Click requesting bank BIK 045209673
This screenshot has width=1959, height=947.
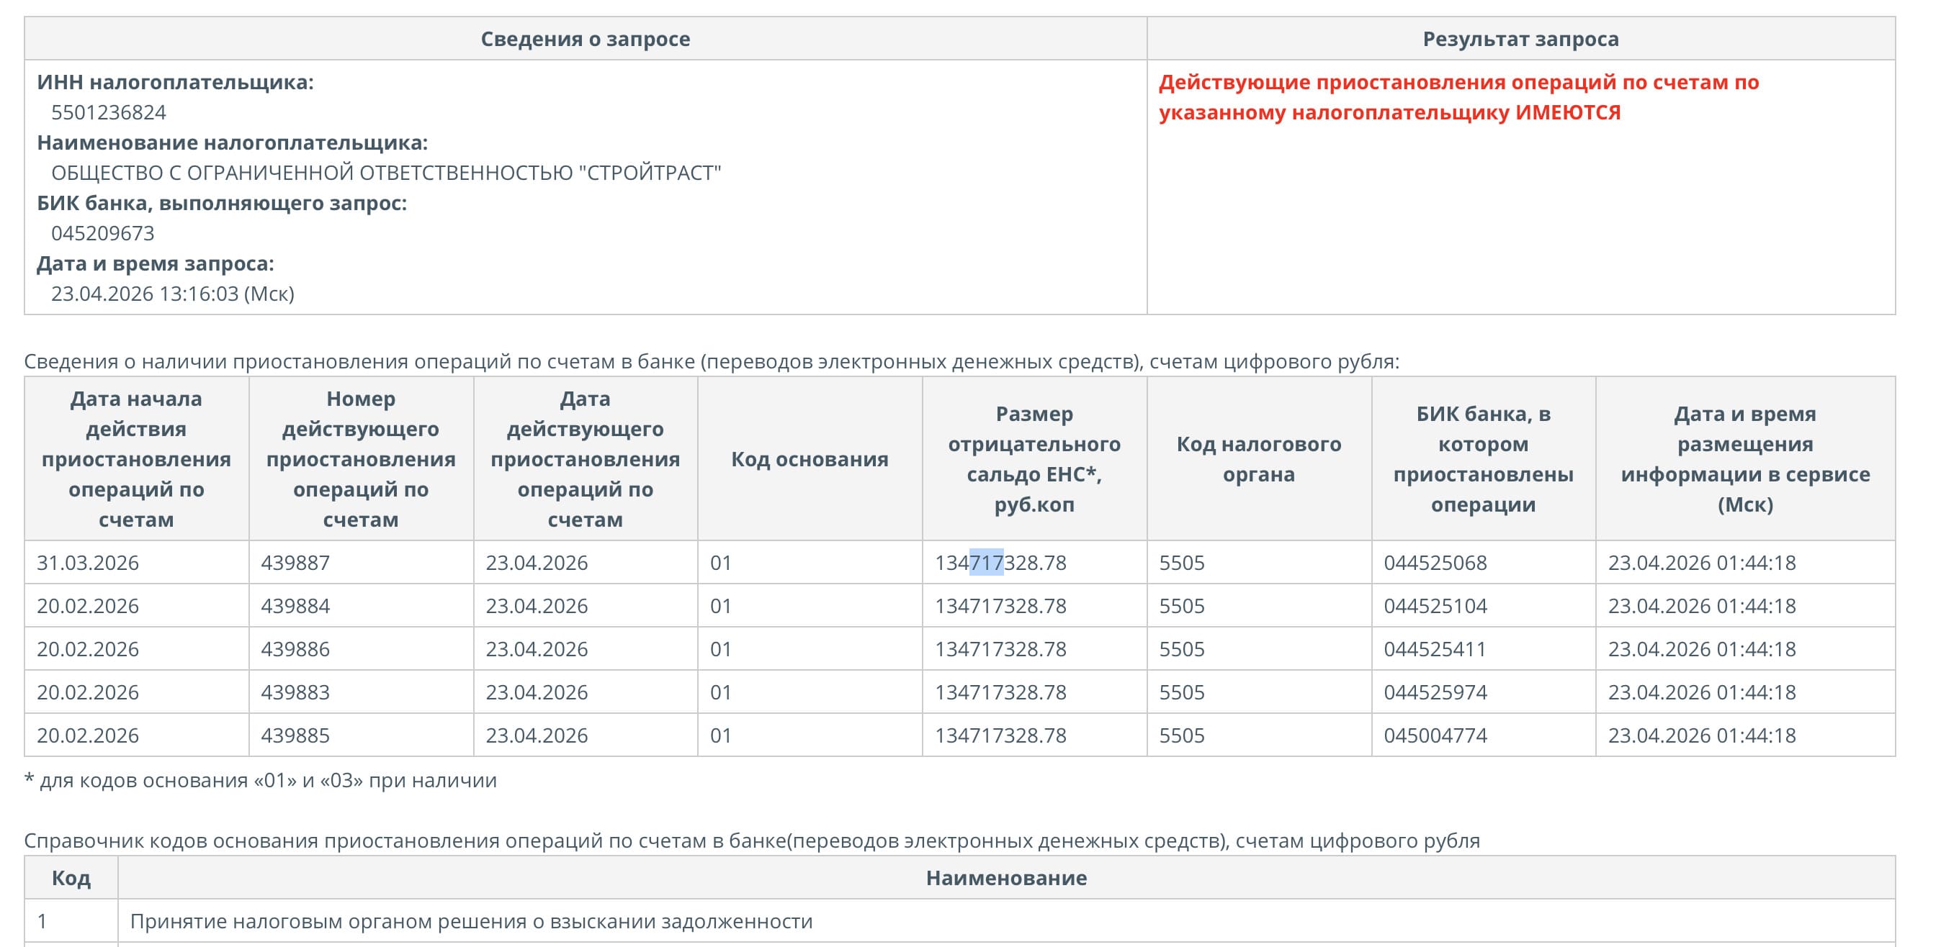(103, 233)
